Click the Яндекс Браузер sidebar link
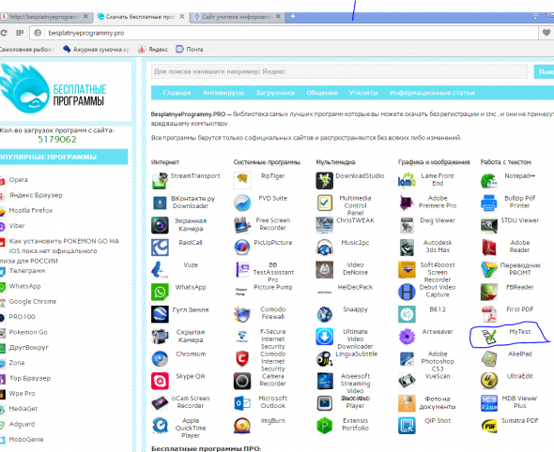Screen dimensions: 554x452 (36, 195)
